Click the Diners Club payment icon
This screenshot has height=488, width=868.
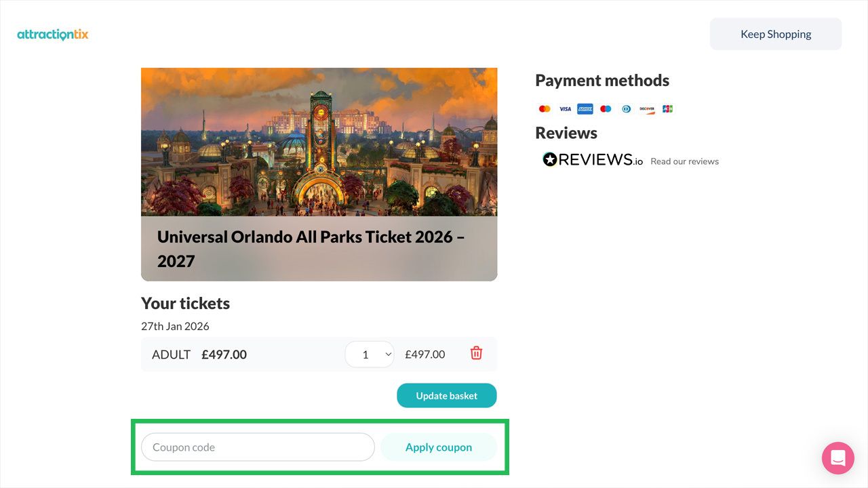pyautogui.click(x=626, y=108)
